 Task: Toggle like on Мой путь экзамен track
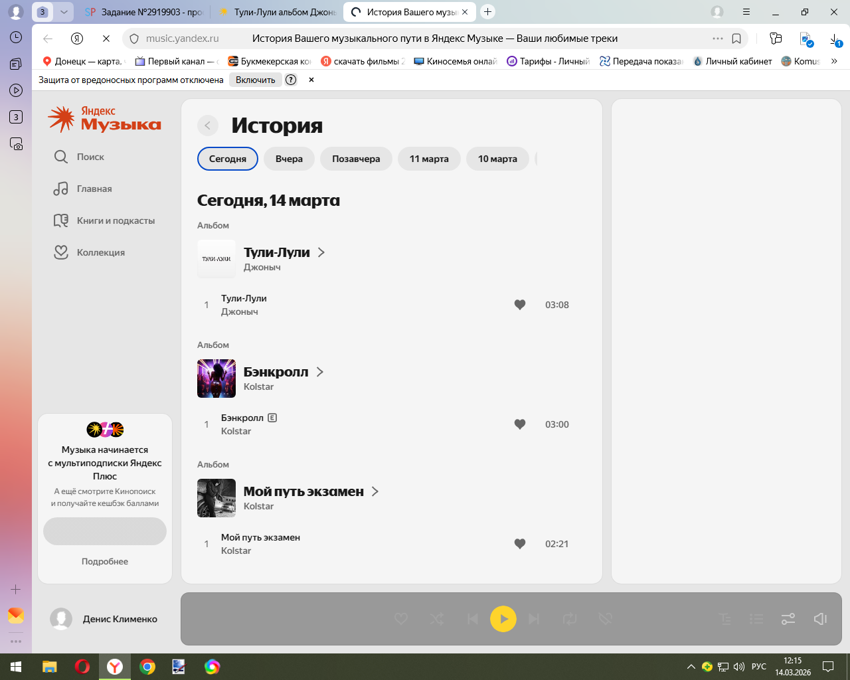pyautogui.click(x=520, y=544)
